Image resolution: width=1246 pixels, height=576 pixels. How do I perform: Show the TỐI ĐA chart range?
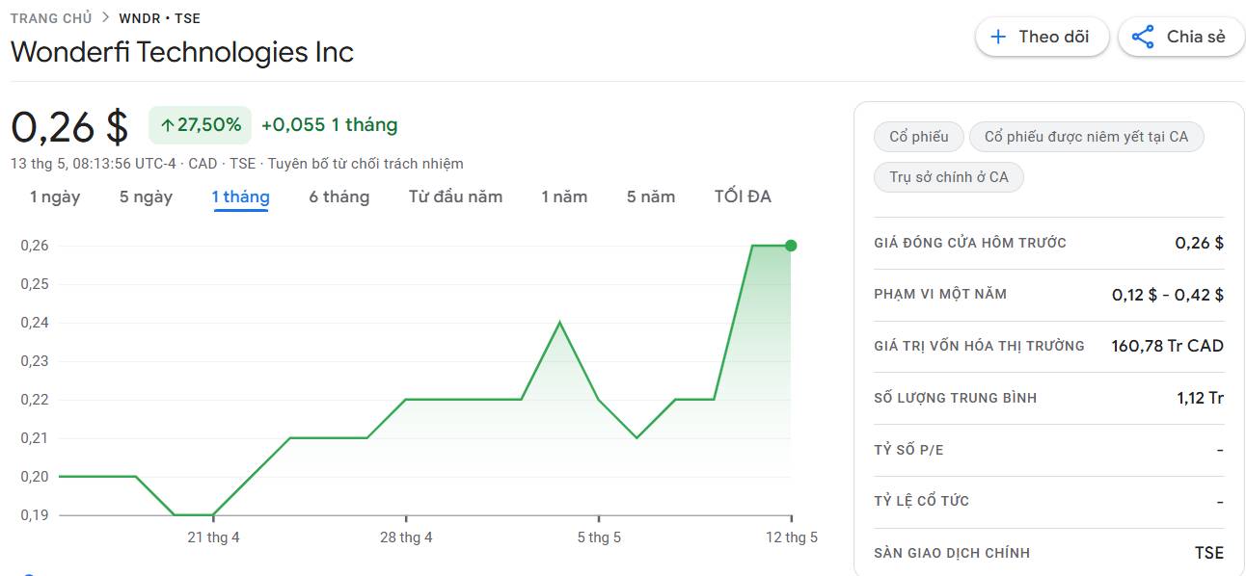(743, 196)
